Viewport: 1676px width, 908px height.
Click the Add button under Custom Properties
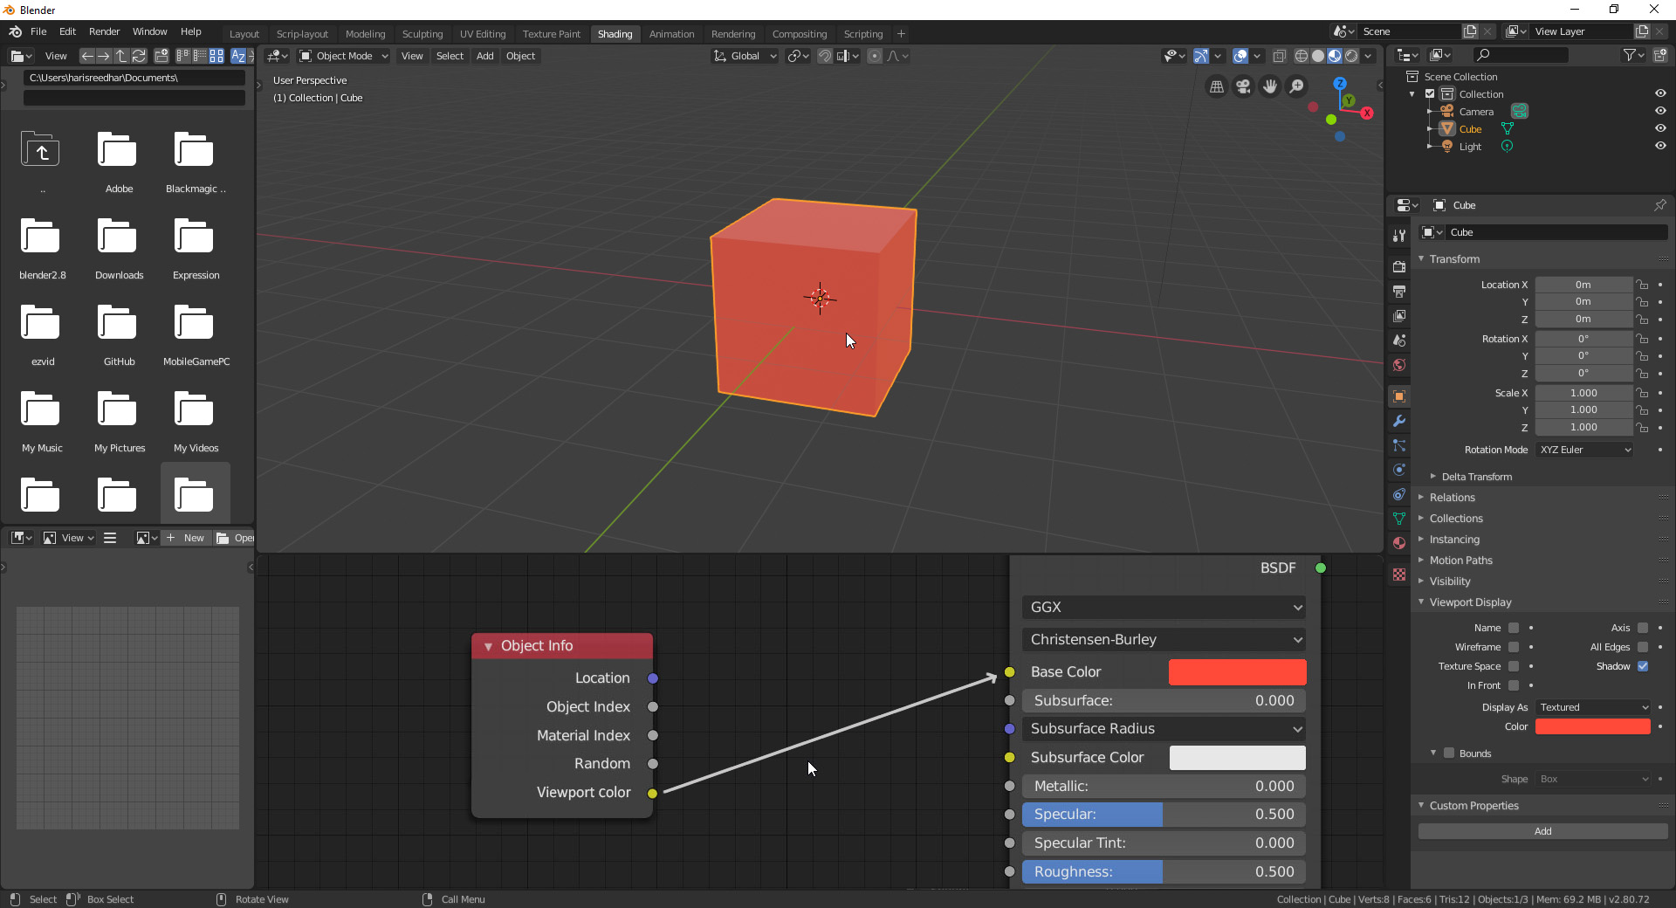pos(1542,831)
